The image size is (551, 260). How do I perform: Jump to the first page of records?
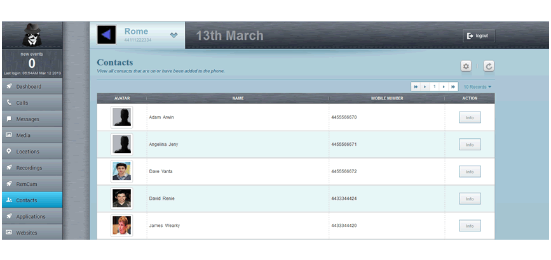coord(416,86)
